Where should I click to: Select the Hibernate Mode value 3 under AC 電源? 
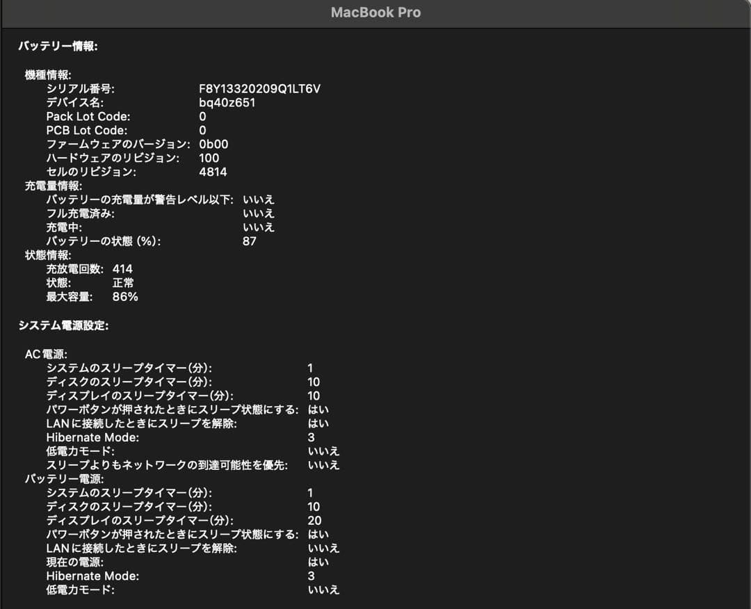coord(311,437)
